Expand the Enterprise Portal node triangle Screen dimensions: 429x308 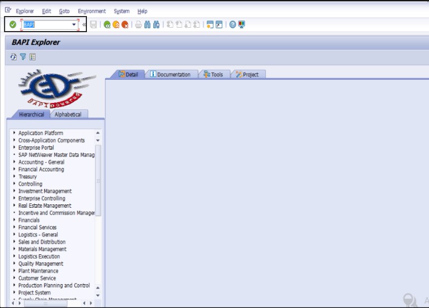(x=14, y=147)
